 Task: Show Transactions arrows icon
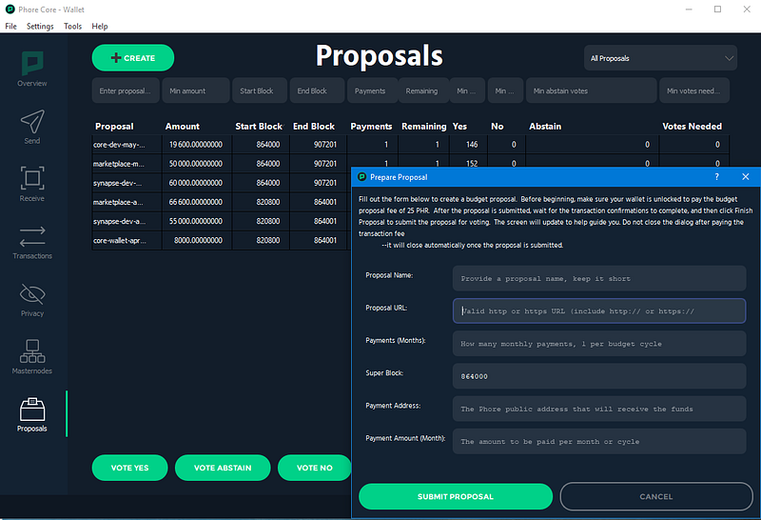click(x=32, y=236)
